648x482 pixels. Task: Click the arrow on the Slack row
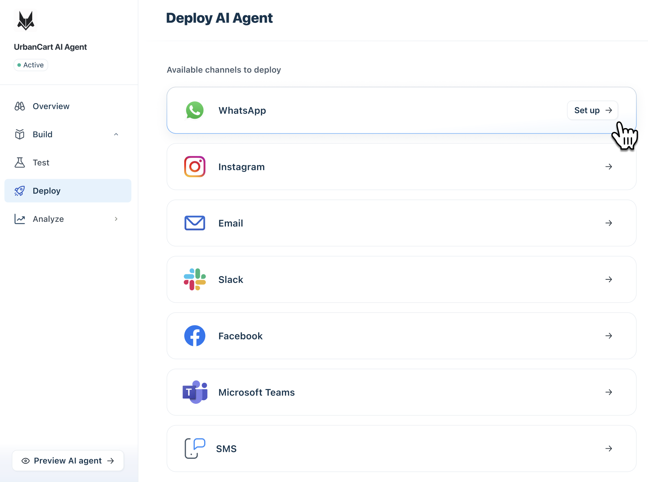pos(609,279)
